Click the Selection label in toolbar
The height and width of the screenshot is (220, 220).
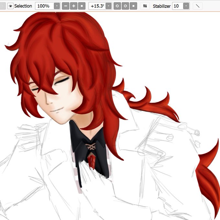tap(23, 6)
